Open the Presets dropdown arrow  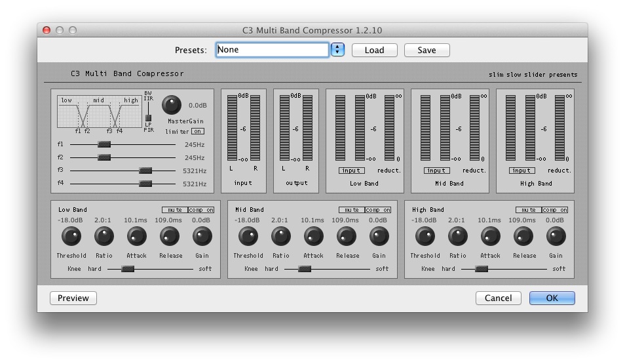click(337, 50)
